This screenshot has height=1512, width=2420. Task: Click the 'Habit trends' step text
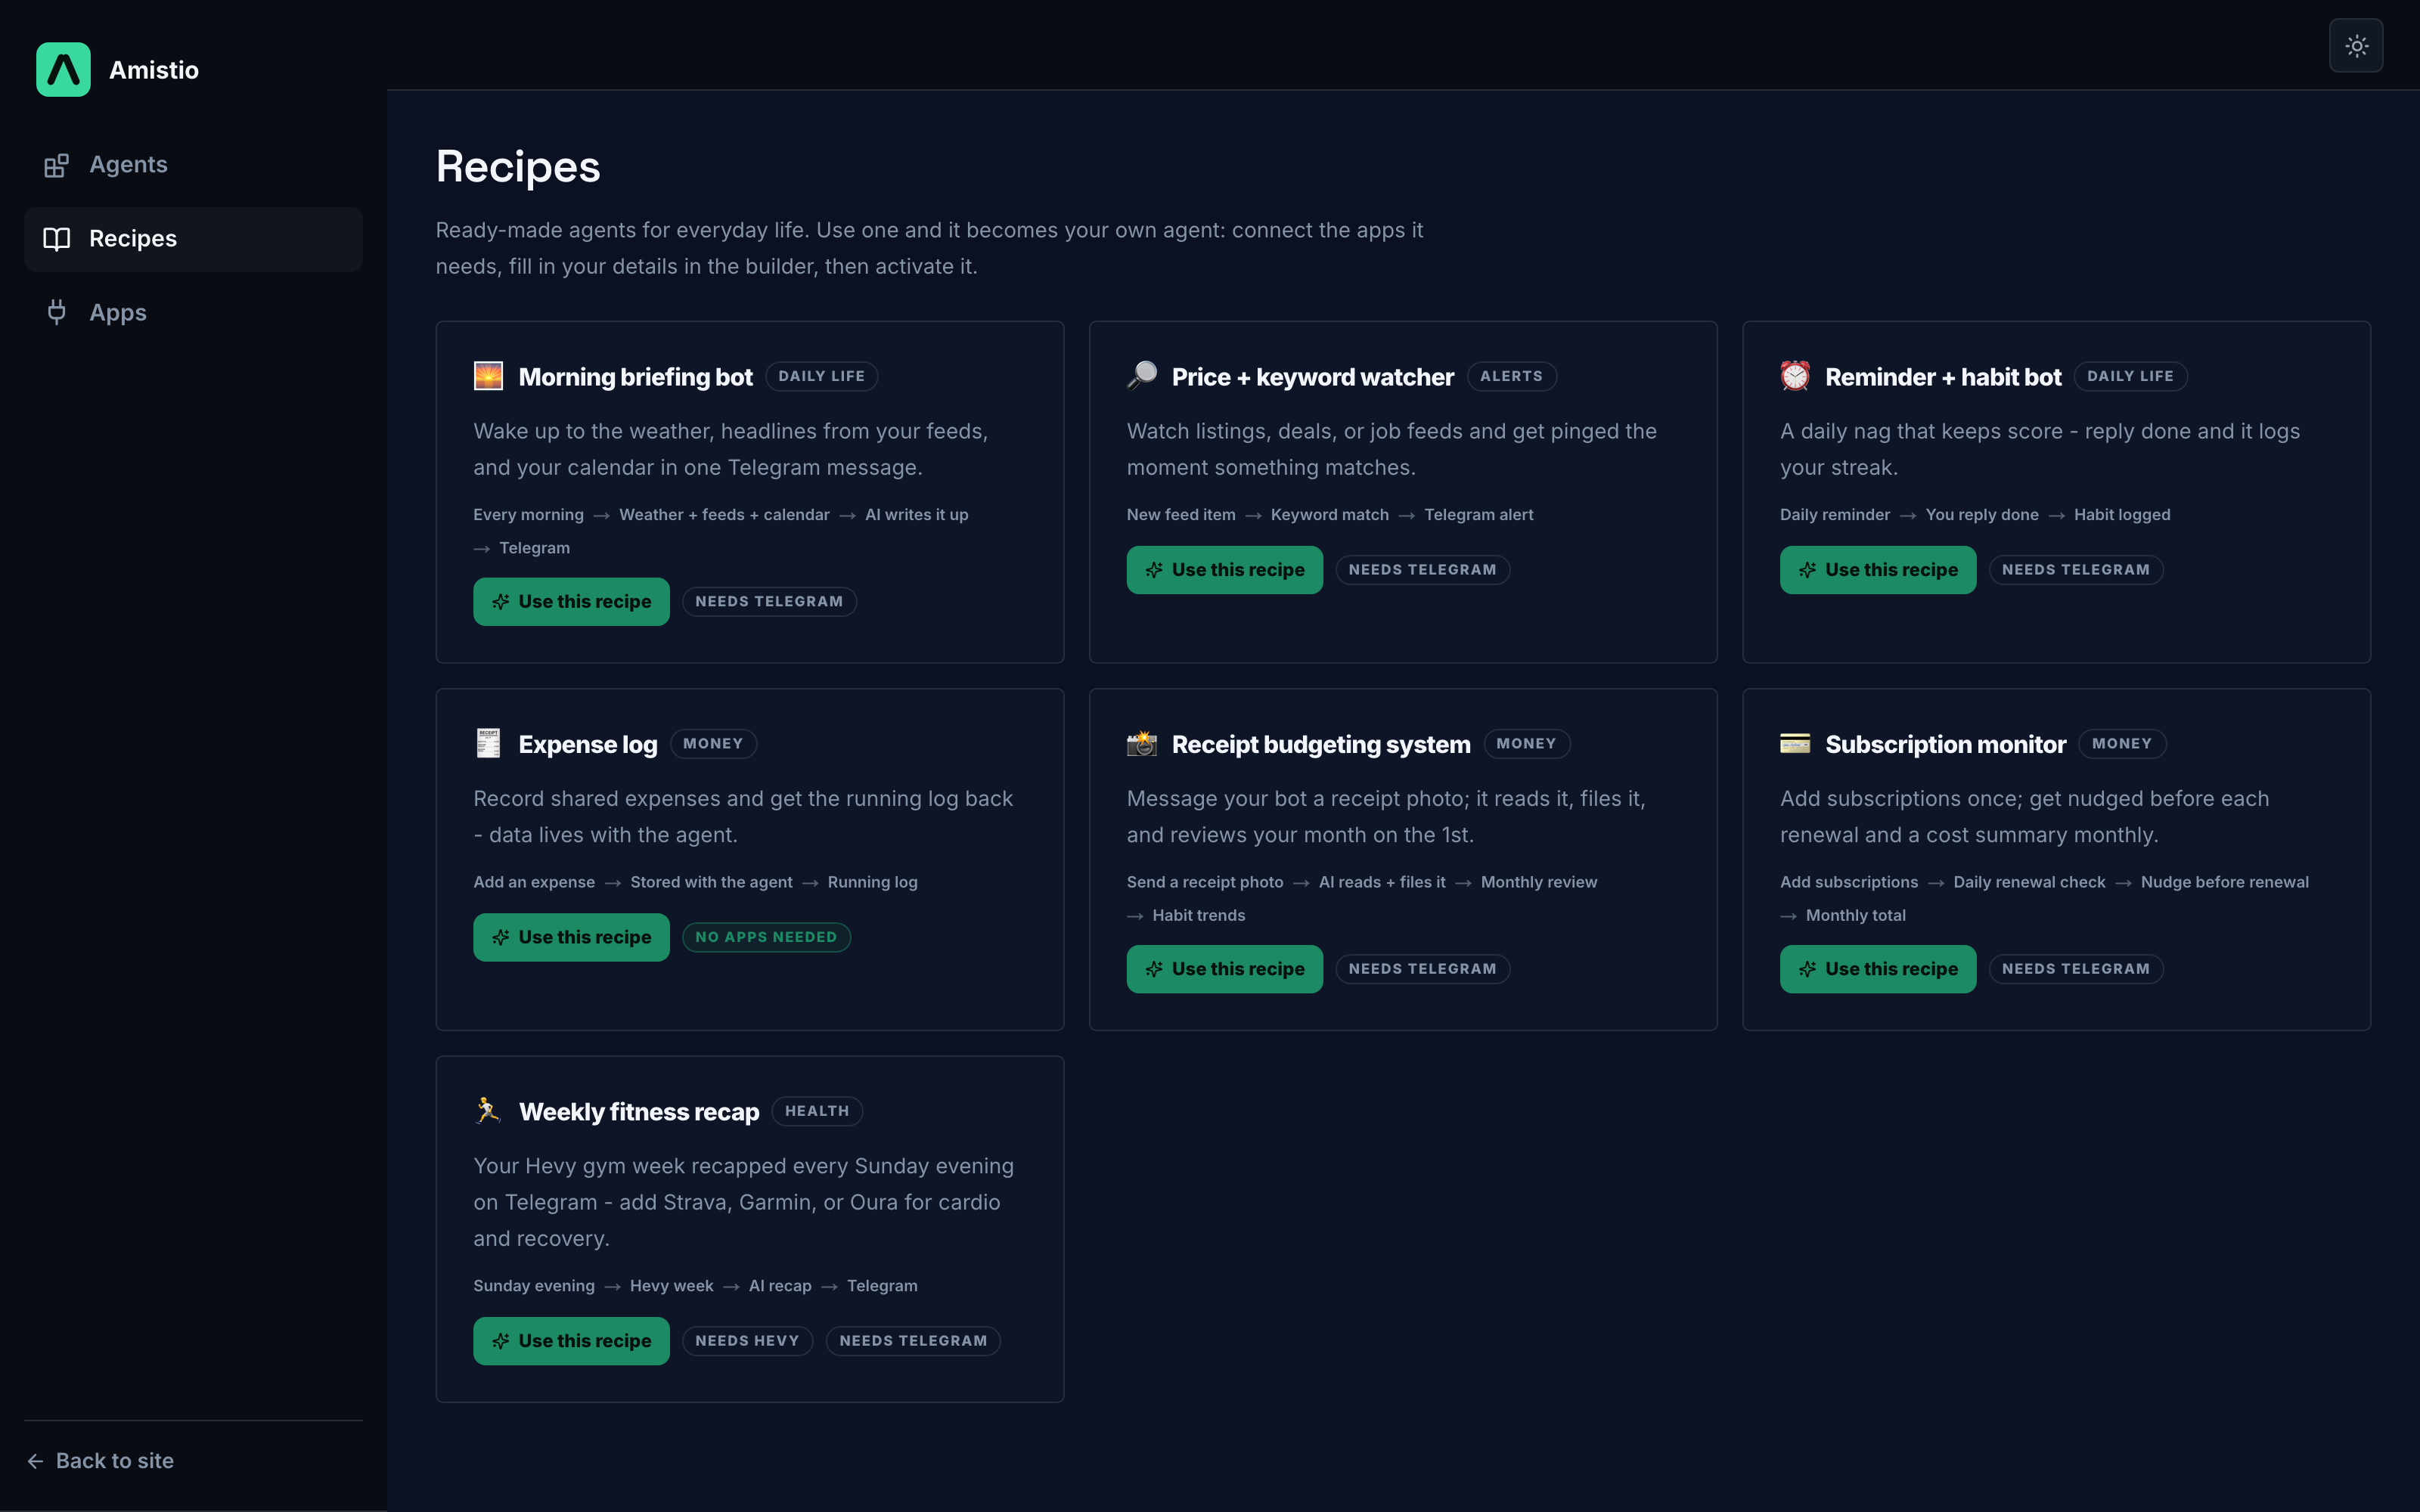[x=1198, y=915]
